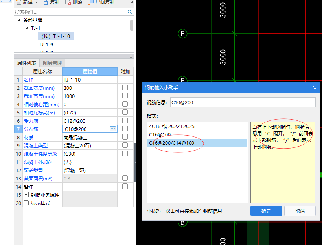Use the component tree scrollbar
Viewport: 322px width, 245px height.
coord(132,25)
